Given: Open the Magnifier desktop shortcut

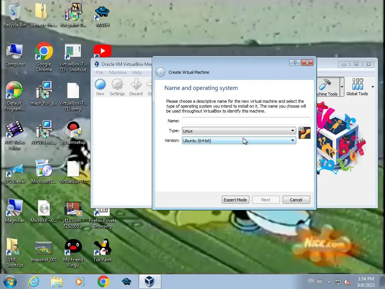Looking at the screenshot, I should coord(14,211).
